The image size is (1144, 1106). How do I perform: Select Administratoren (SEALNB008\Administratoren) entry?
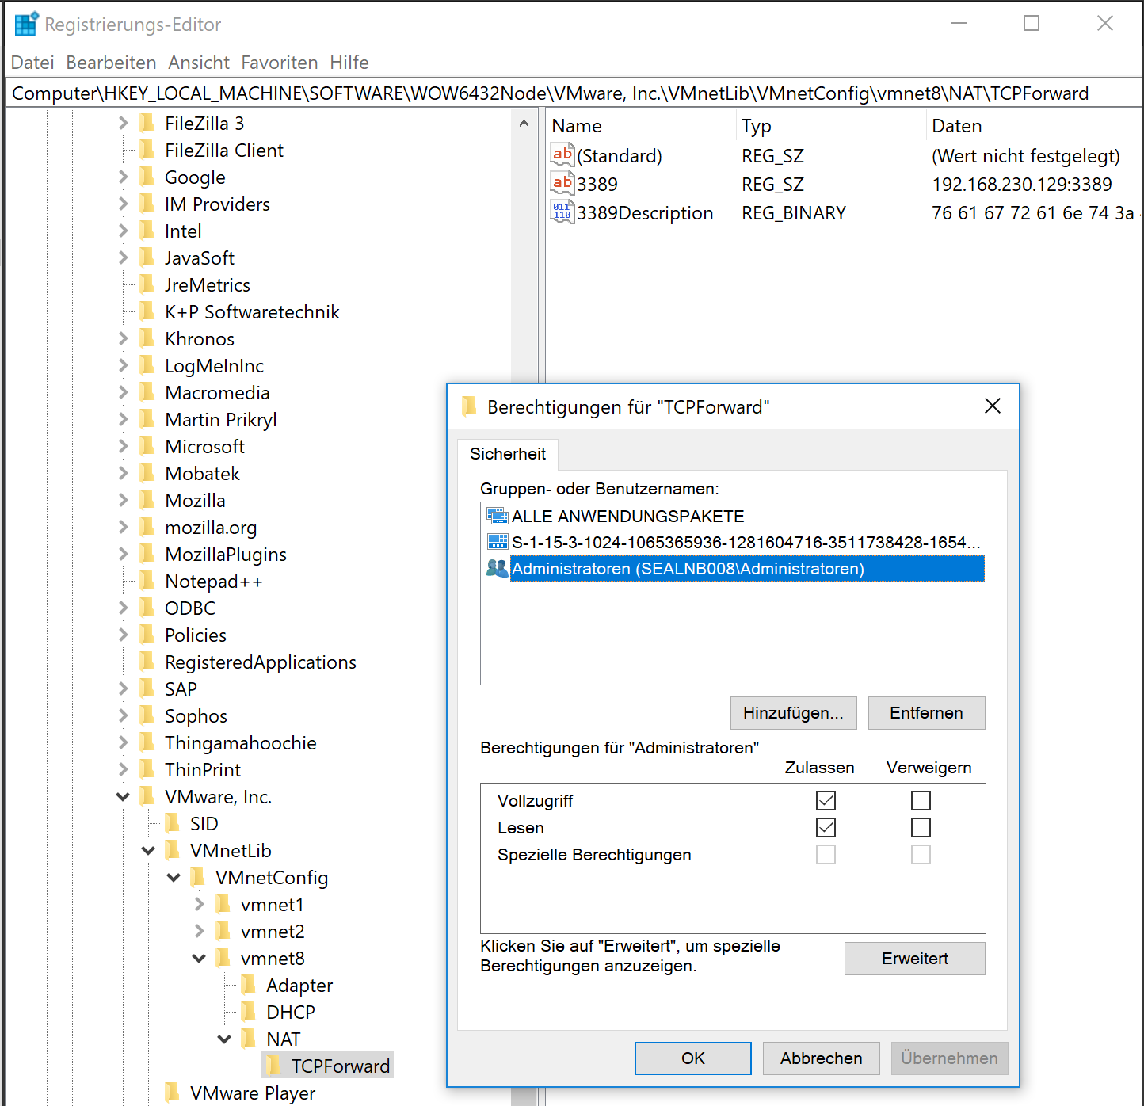pos(734,568)
